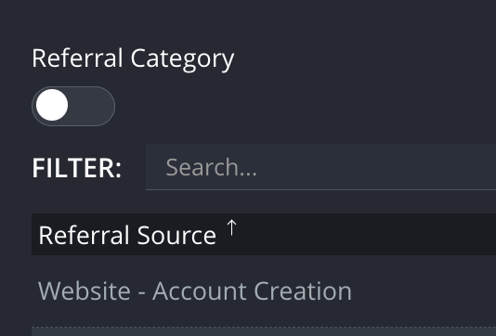Viewport: 496px width, 336px height.
Task: Click the FILTER label
Action: tap(77, 168)
